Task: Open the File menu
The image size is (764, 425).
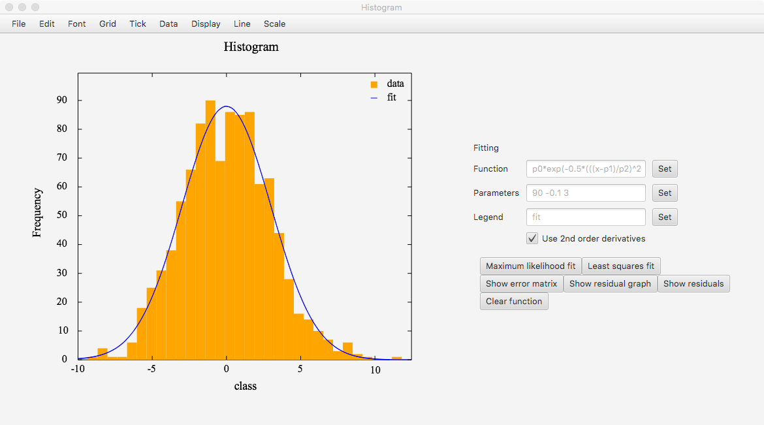Action: [x=18, y=24]
